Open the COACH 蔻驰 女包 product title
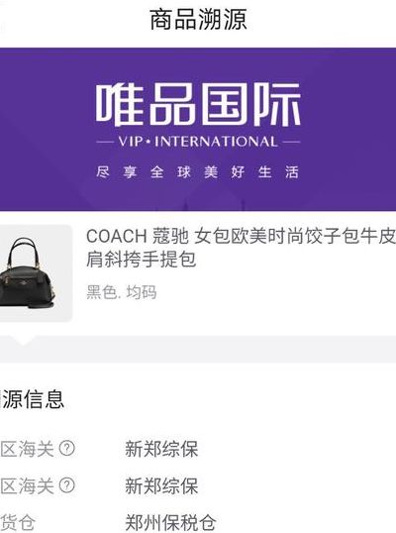 241,248
